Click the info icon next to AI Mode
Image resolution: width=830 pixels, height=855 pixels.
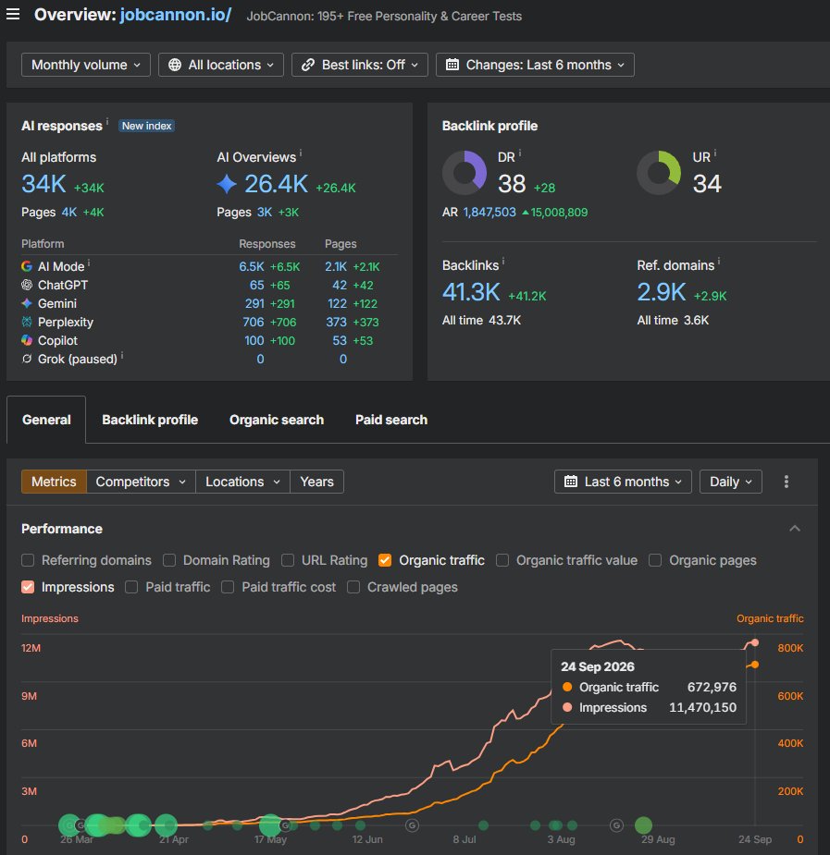[89, 263]
